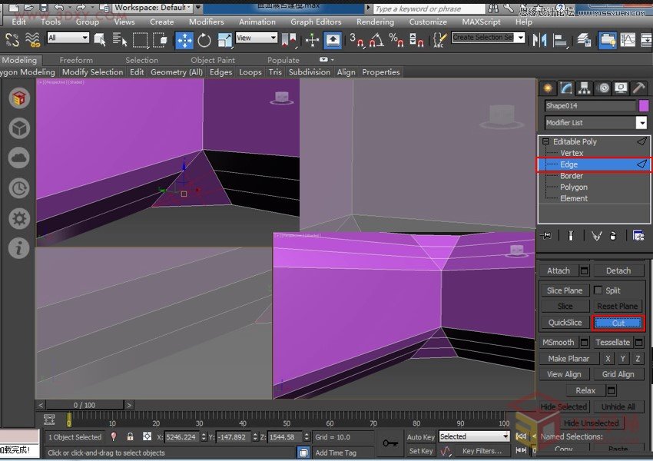Toggle Show End Result icon

(x=571, y=236)
